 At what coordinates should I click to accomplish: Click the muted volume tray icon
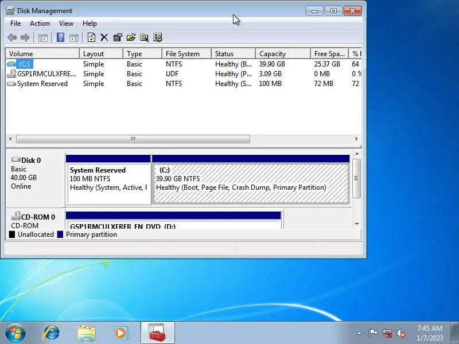click(x=400, y=333)
